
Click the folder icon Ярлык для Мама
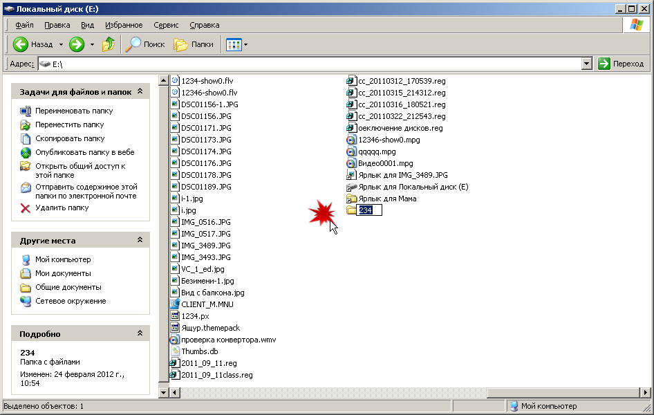[x=352, y=199]
